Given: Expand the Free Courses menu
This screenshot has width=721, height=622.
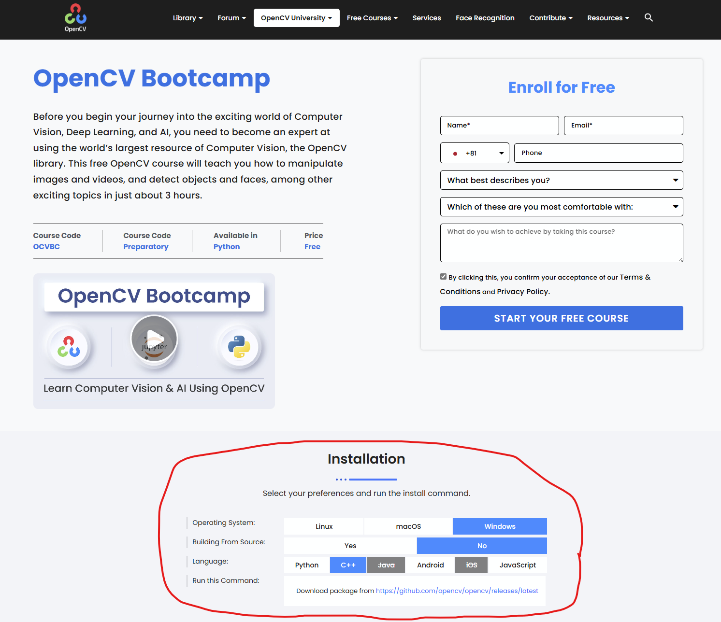Looking at the screenshot, I should (x=372, y=18).
